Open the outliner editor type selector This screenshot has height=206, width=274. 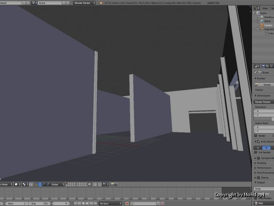click(x=257, y=8)
